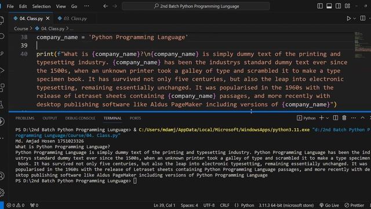Start Go Live server
This screenshot has height=209, width=371.
click(x=329, y=205)
